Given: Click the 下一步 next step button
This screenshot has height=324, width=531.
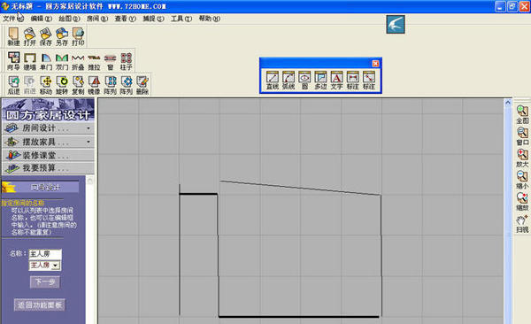Looking at the screenshot, I should (45, 282).
